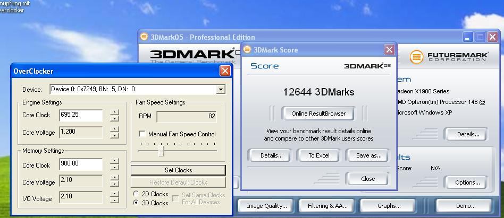Decrease Memory Core Clock with down arrow

(x=114, y=168)
